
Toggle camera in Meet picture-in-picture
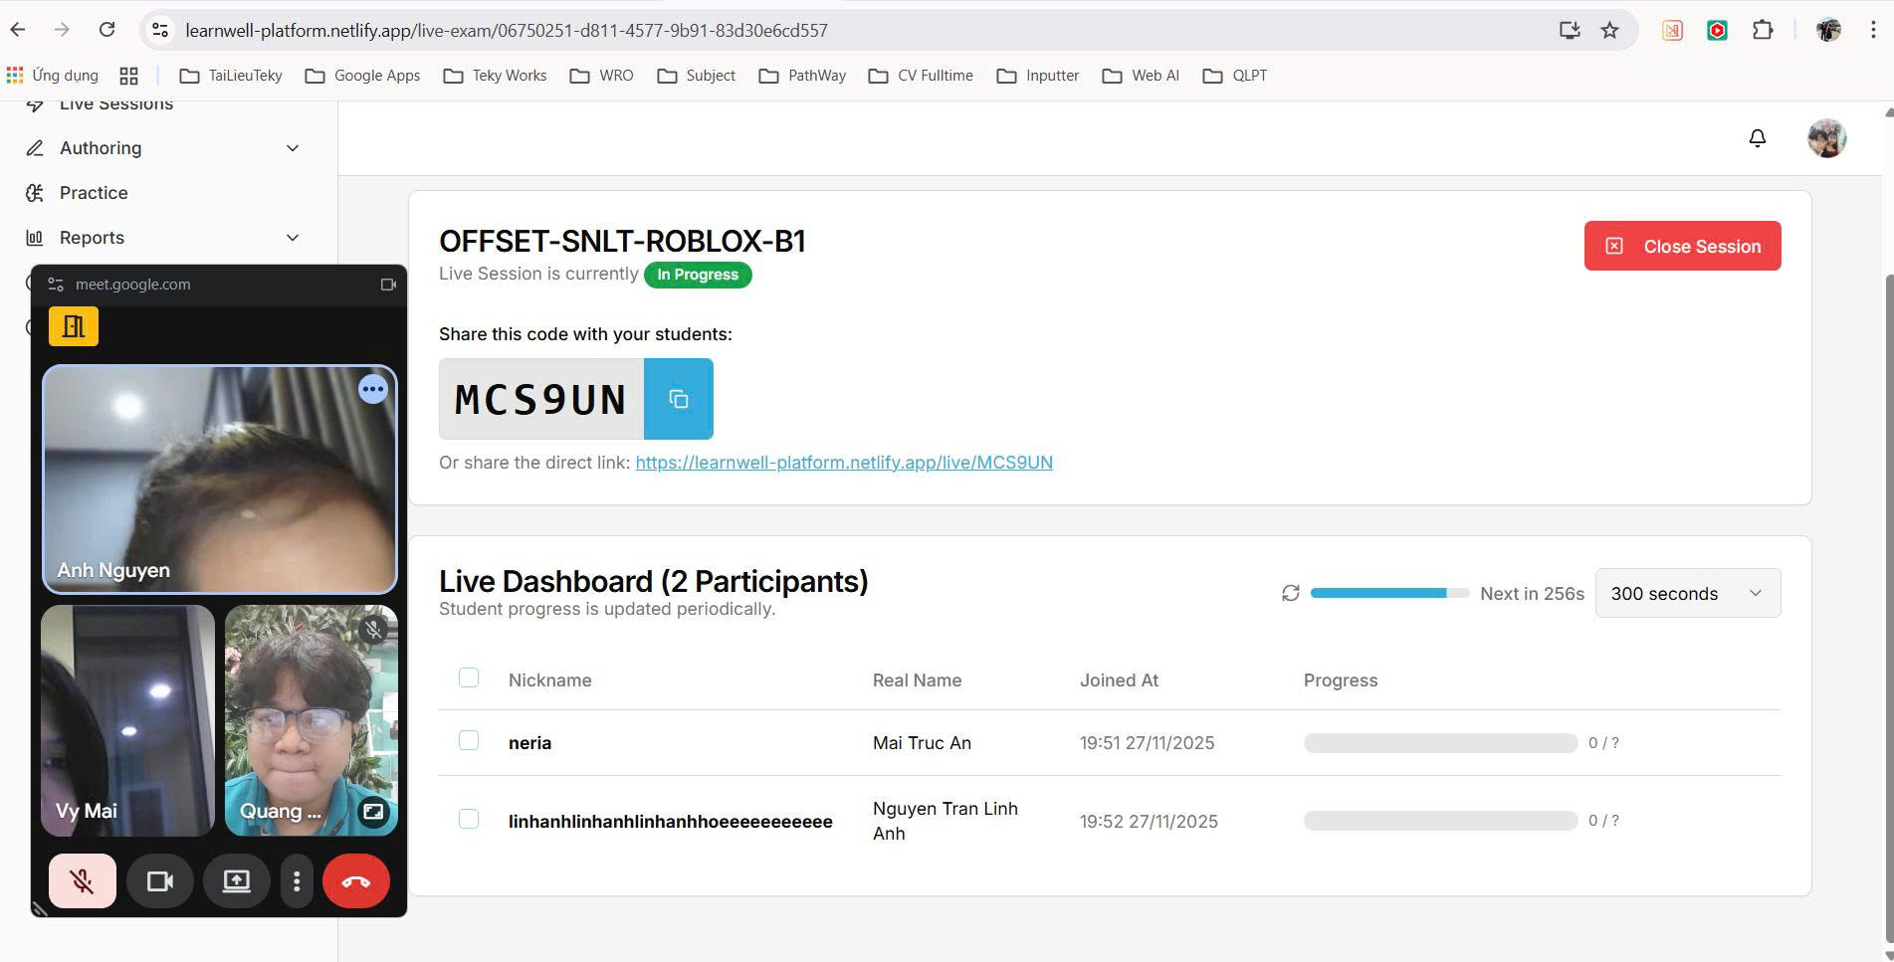[x=159, y=880]
